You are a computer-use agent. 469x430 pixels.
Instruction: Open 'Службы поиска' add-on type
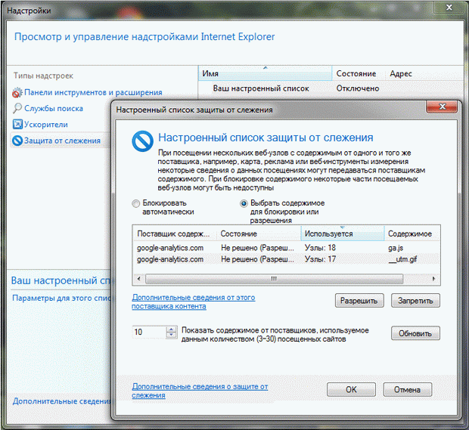point(54,109)
